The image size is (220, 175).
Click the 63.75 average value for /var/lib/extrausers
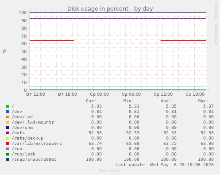click(x=170, y=144)
